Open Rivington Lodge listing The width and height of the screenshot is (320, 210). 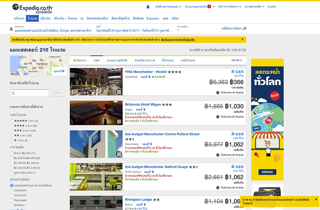coord(138,200)
